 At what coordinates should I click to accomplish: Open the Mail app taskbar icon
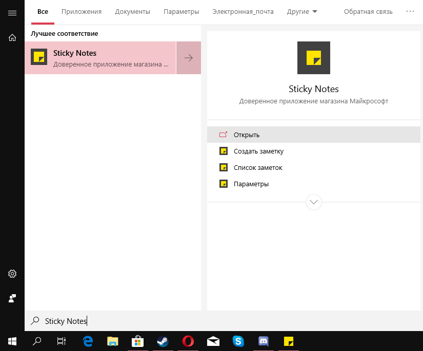tap(213, 341)
